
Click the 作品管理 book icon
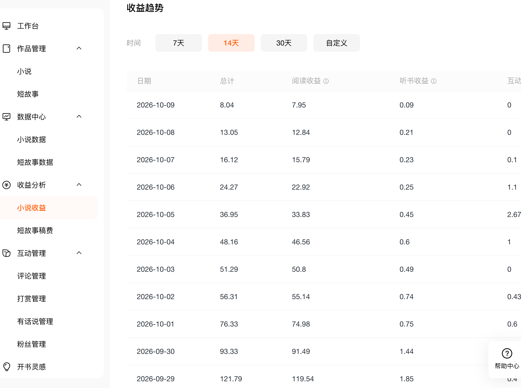[x=6, y=49]
